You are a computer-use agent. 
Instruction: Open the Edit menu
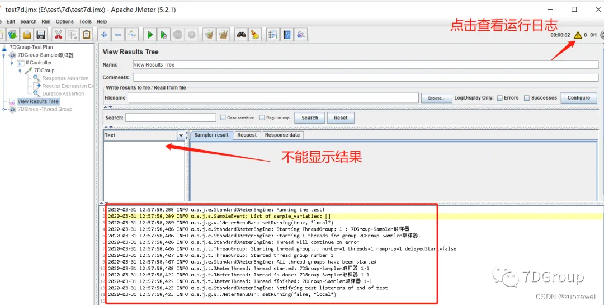pos(11,22)
